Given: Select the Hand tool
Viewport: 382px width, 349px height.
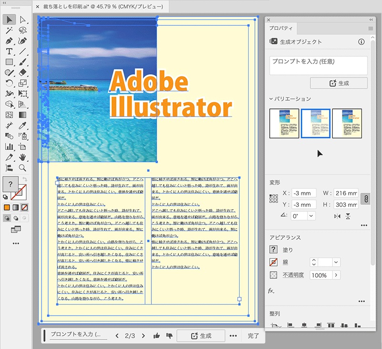Looking at the screenshot, I should (x=22, y=157).
